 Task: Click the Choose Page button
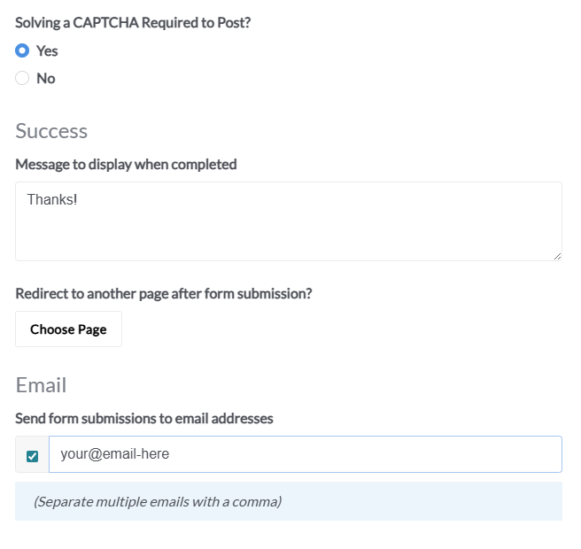tap(68, 329)
